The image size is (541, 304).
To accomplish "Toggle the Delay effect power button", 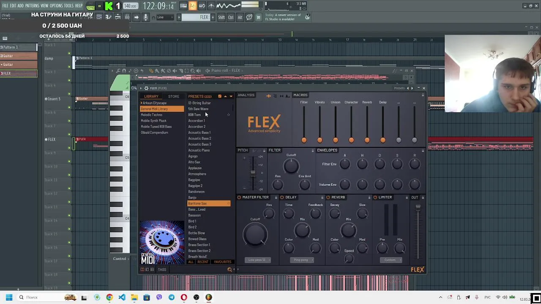I will (282, 198).
